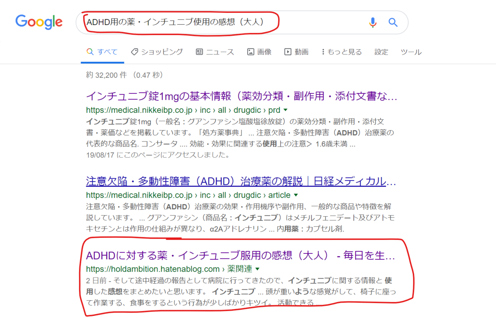496x318 pixels.
Task: Expand arrow next to drugdic › article URL
Action: click(x=296, y=195)
